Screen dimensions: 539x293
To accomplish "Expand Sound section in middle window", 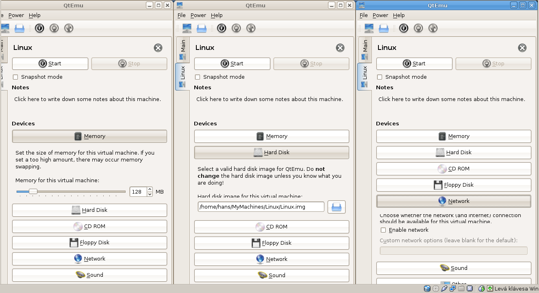I will pos(272,276).
